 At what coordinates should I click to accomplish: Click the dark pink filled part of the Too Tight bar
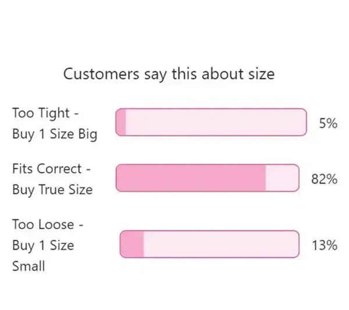point(121,122)
